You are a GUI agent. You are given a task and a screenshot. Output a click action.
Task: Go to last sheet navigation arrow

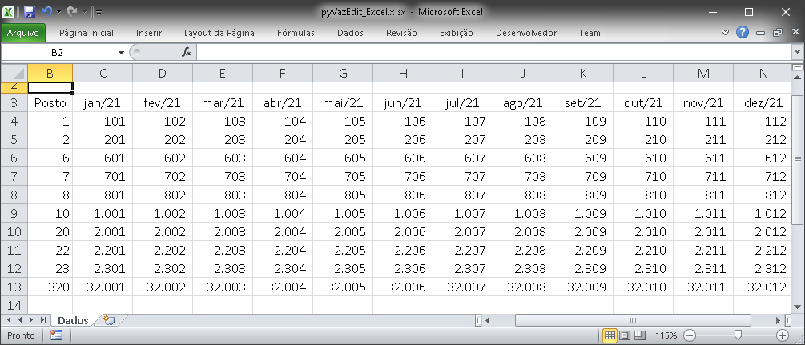point(42,320)
